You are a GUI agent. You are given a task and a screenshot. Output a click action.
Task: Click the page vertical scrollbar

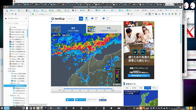tap(181, 34)
